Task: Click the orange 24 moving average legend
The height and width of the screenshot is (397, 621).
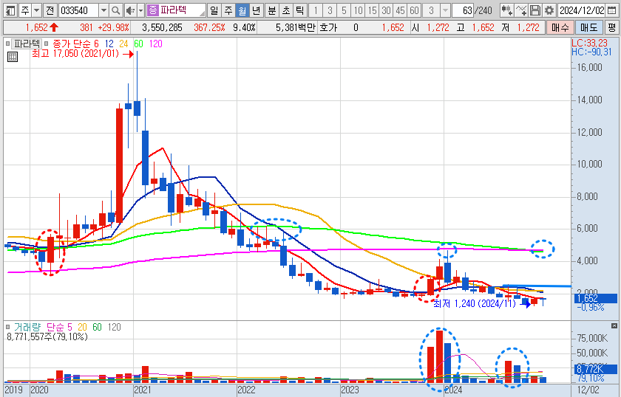Action: (x=123, y=44)
